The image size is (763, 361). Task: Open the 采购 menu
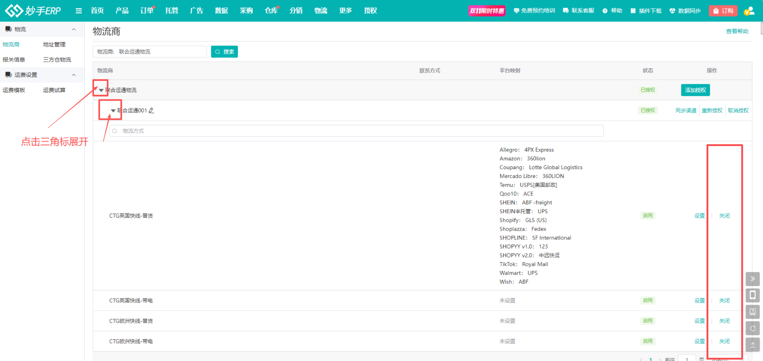[x=246, y=11]
